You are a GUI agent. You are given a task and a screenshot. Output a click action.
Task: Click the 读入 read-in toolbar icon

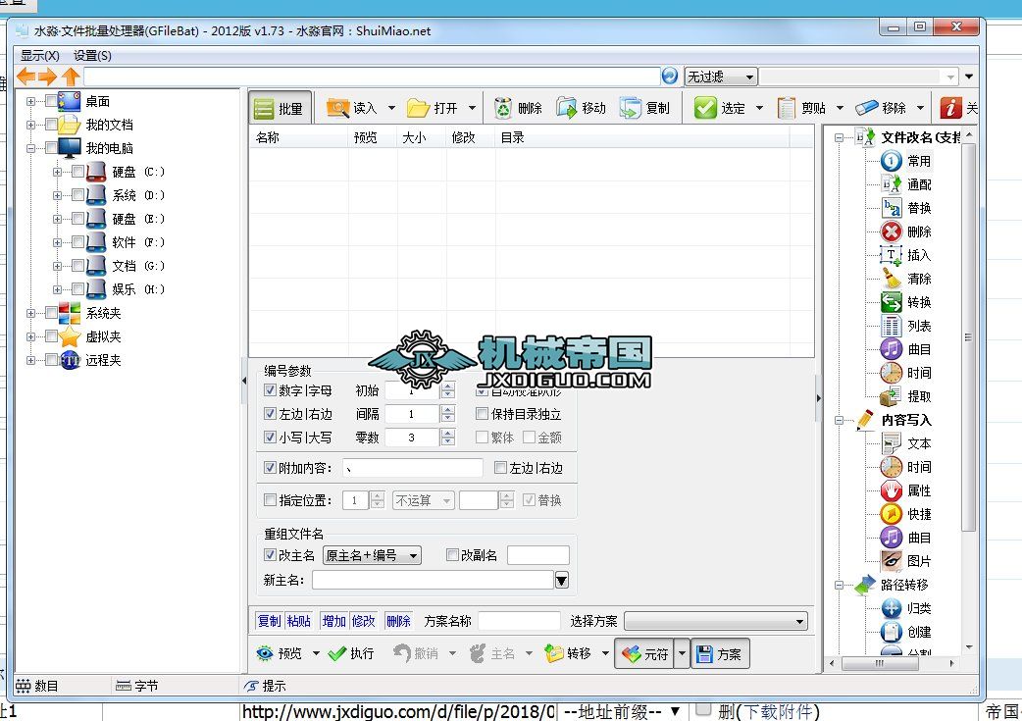point(337,108)
